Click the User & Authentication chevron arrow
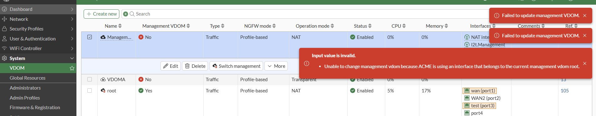 point(72,39)
